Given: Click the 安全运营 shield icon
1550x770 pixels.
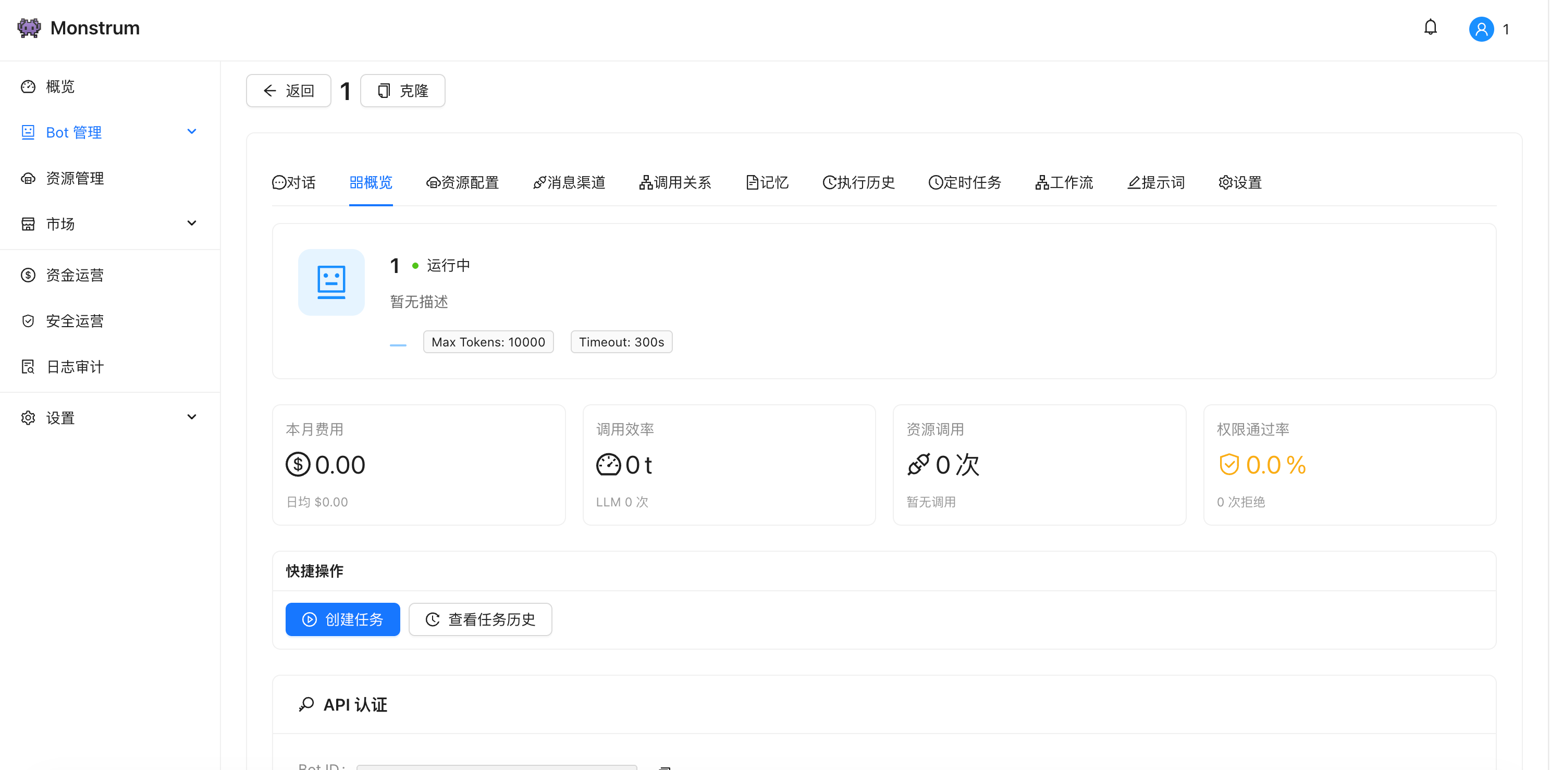Looking at the screenshot, I should [28, 320].
